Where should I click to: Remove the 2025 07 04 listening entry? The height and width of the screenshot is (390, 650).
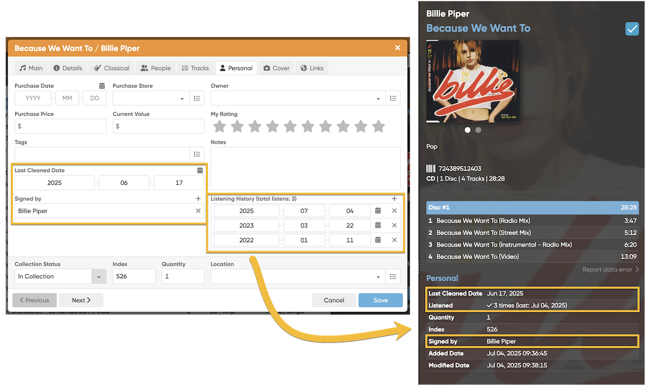(x=394, y=211)
